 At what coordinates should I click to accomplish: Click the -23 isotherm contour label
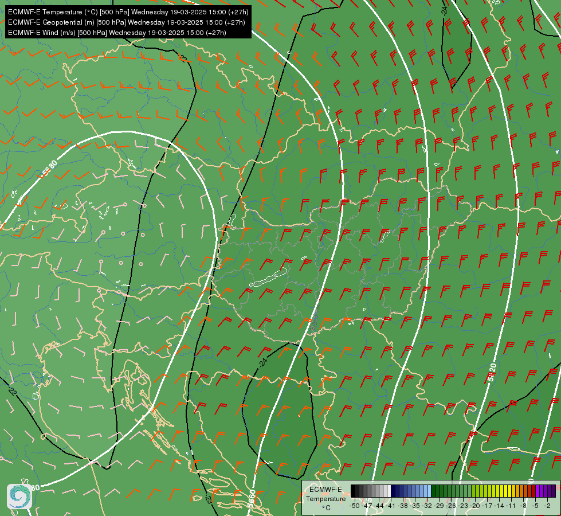[209, 498]
